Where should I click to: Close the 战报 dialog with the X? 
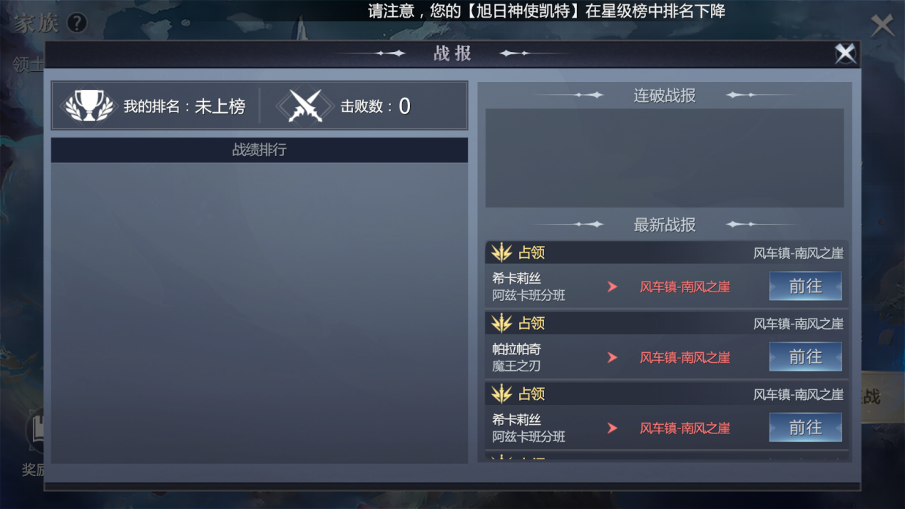(845, 53)
